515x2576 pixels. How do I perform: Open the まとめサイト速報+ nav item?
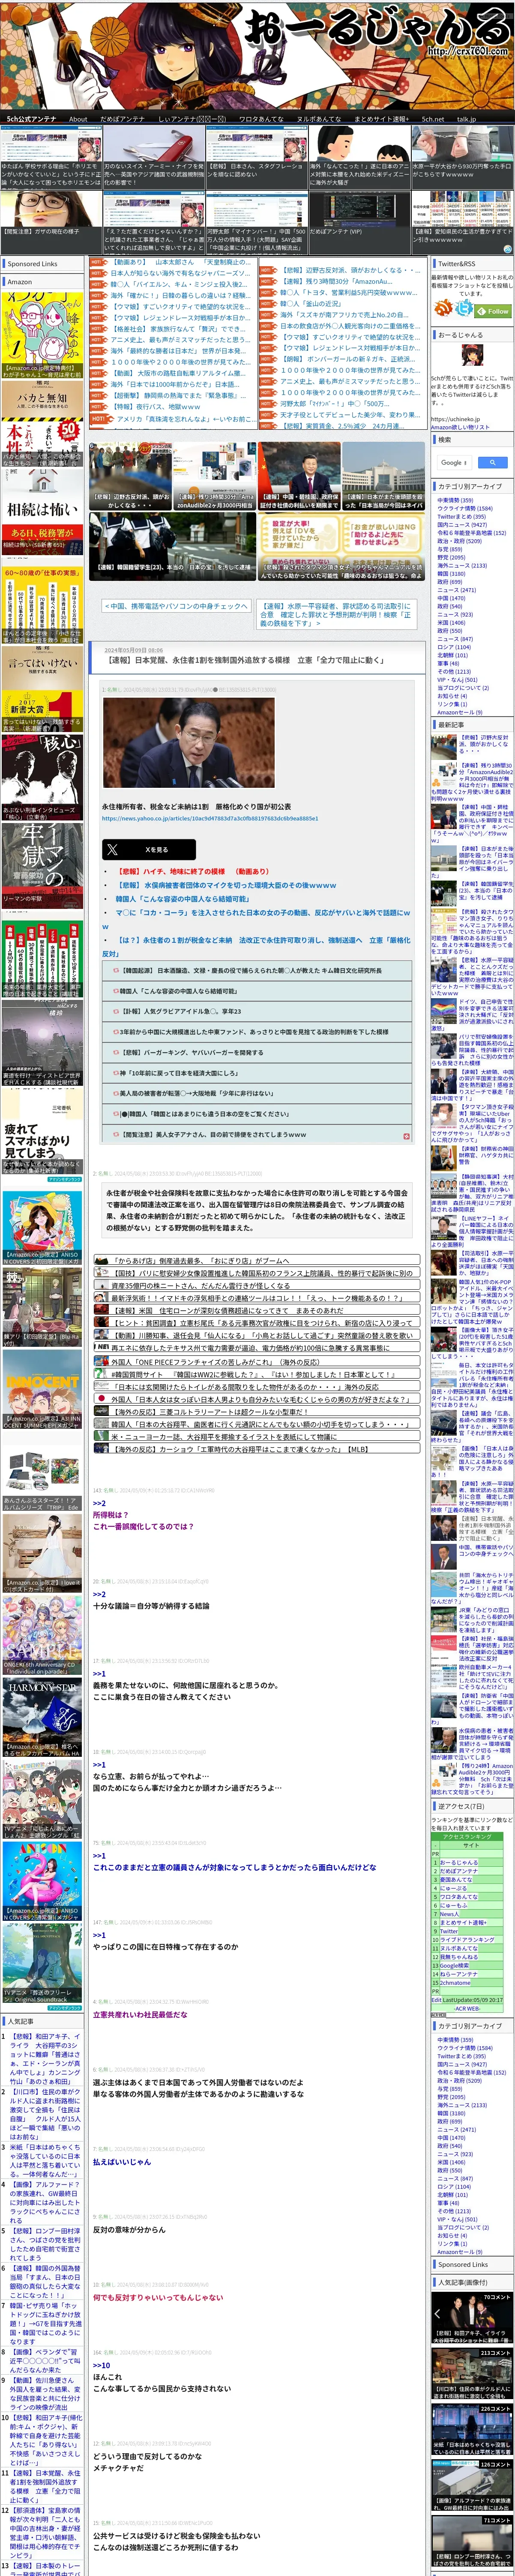click(x=381, y=119)
